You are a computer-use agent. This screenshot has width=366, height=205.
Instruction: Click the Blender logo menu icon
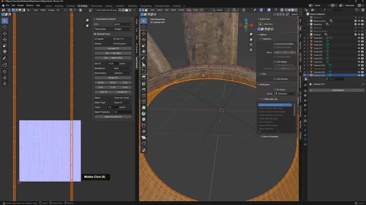click(x=3, y=5)
